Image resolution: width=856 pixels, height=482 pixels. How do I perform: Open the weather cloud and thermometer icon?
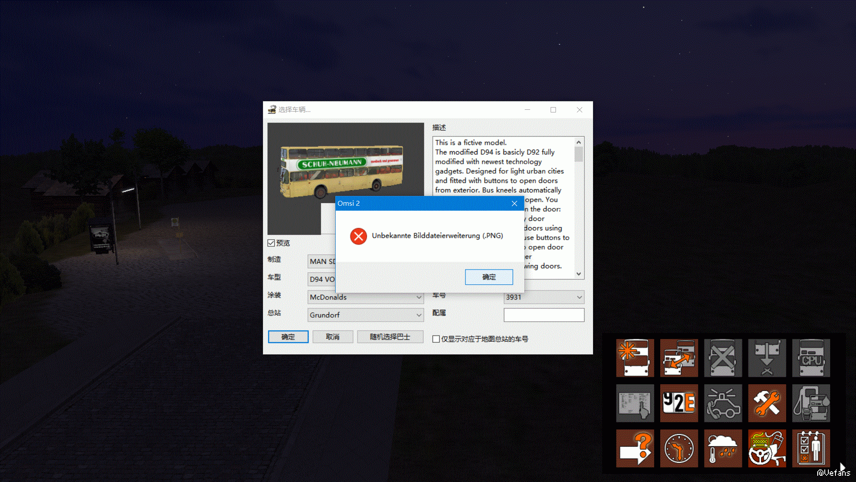tap(723, 448)
